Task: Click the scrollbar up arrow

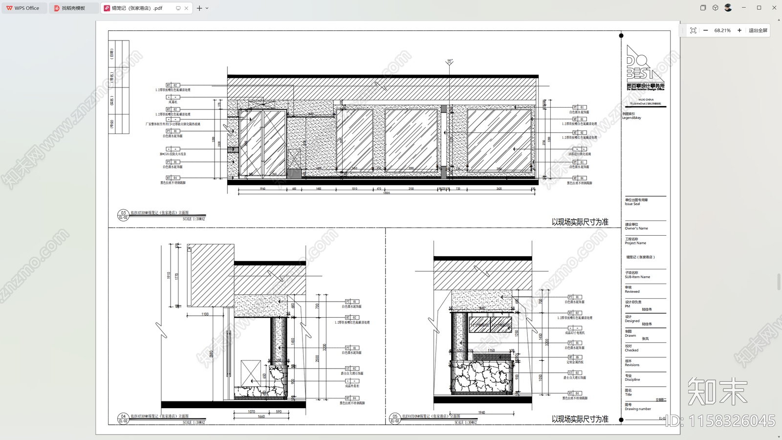Action: coord(779,20)
